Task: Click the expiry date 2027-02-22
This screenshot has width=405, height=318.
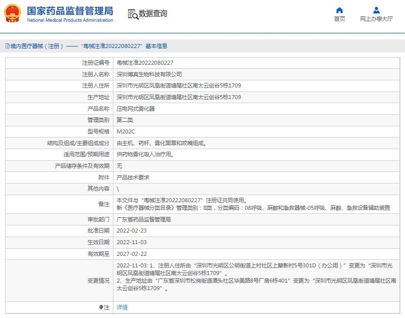Action: point(131,254)
